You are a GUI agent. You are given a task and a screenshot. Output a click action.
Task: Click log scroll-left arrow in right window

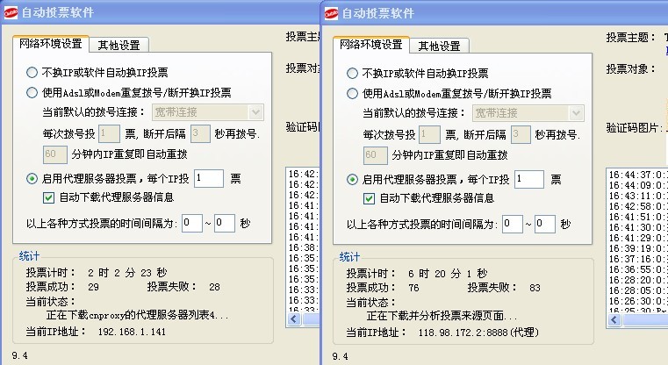[x=614, y=320]
